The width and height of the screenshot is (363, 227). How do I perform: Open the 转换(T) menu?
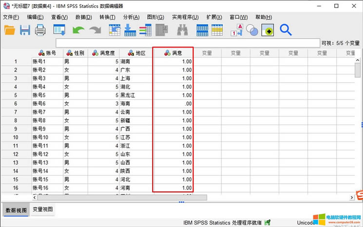tap(107, 17)
